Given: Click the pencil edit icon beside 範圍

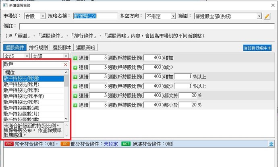Looking at the screenshot, I should point(267,16).
